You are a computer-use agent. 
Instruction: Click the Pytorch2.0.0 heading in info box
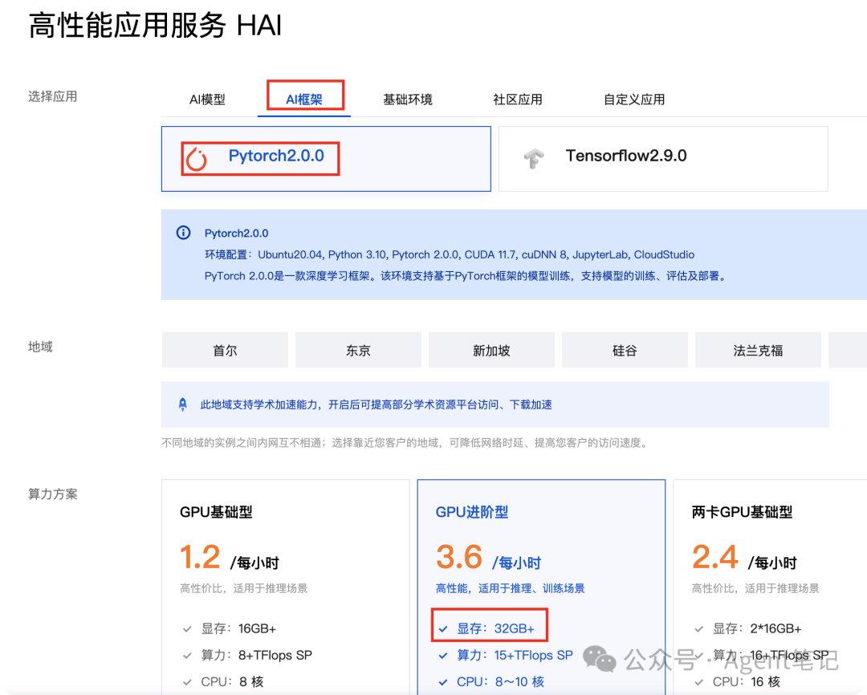tap(236, 234)
